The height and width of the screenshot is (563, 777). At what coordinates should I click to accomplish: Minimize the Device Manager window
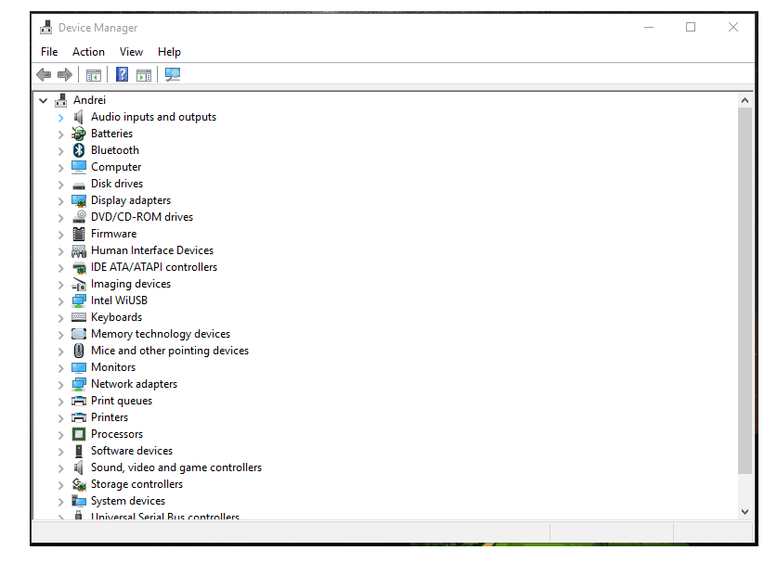pyautogui.click(x=649, y=27)
